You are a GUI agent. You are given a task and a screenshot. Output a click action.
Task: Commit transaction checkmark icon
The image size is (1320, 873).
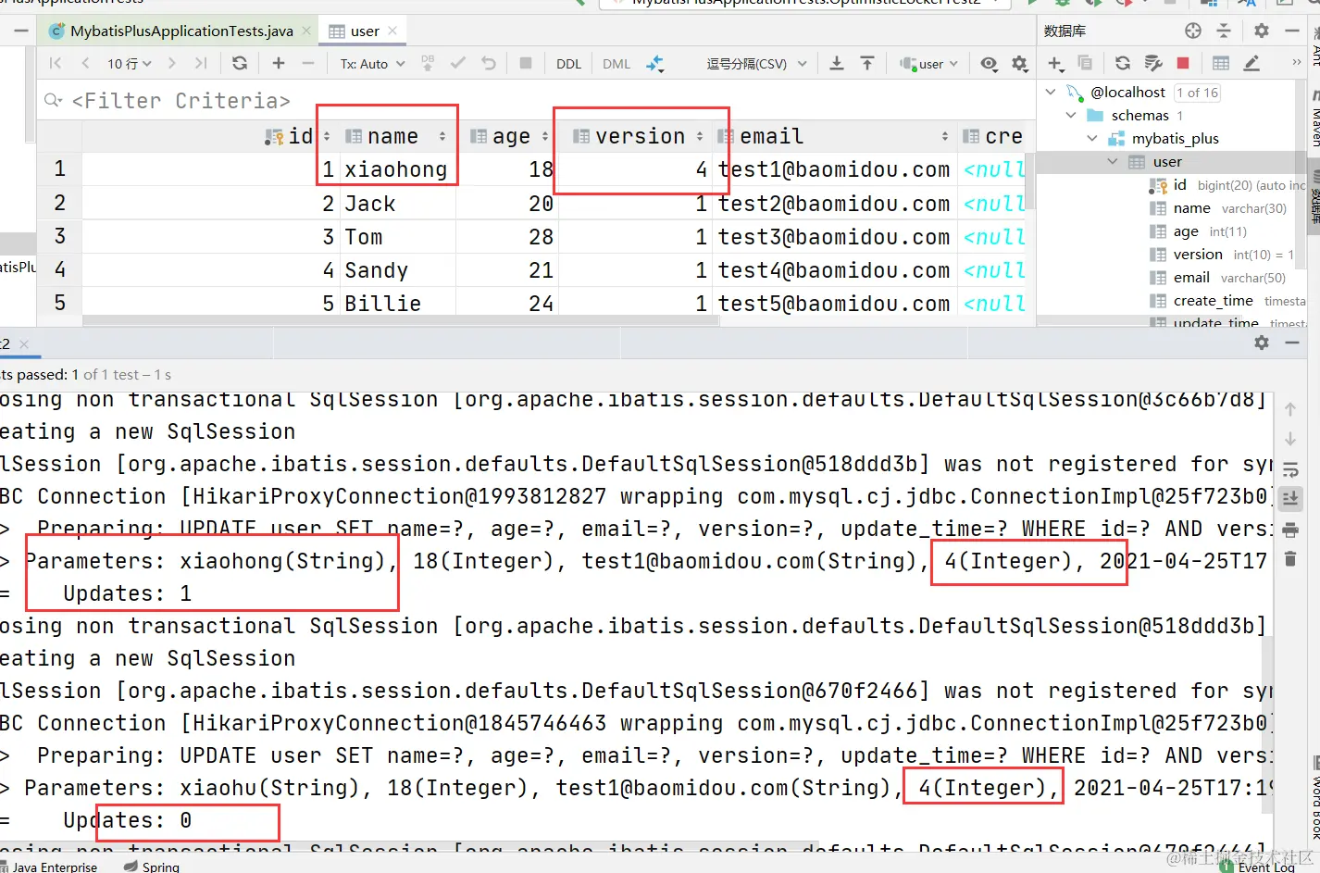click(x=458, y=63)
